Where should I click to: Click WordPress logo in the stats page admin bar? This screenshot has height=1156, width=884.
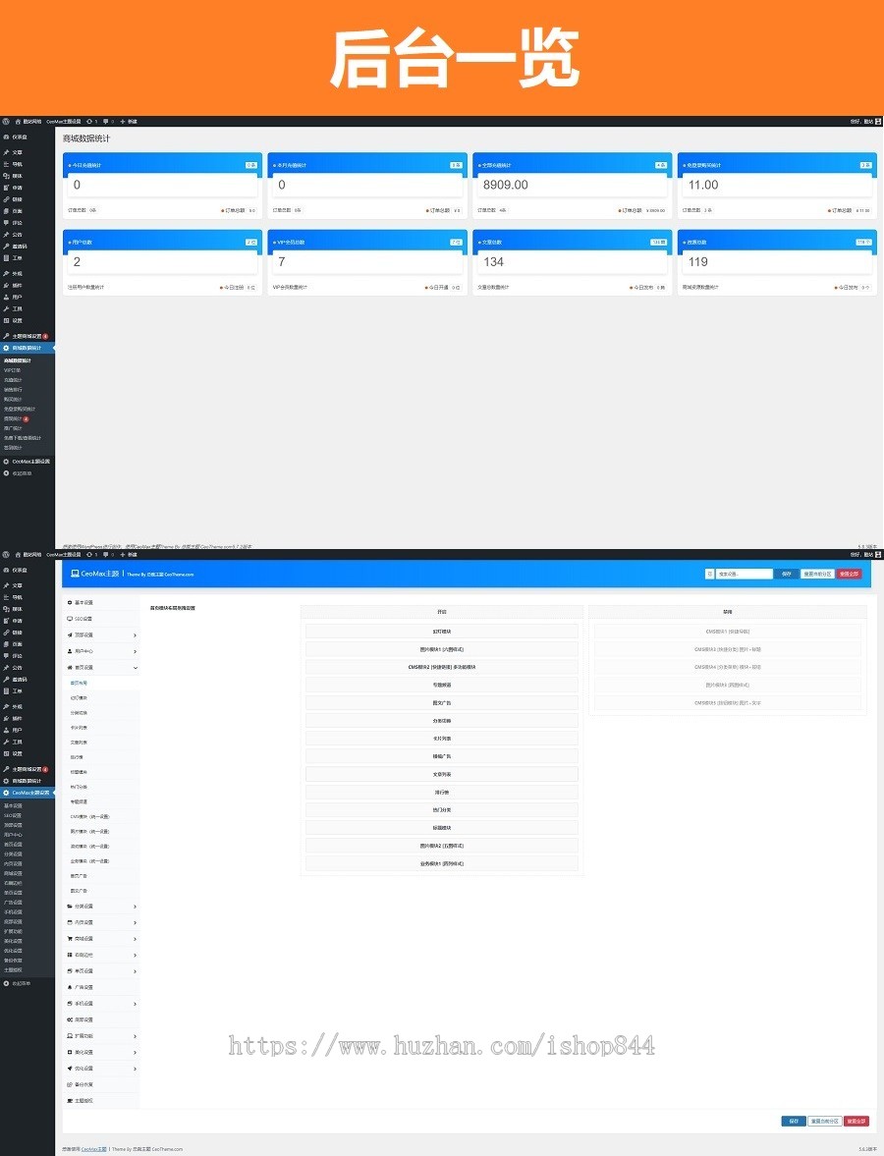[x=6, y=121]
